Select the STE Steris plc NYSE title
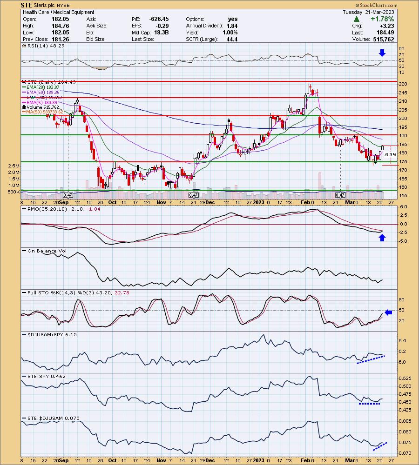The image size is (419, 465). [x=45, y=5]
